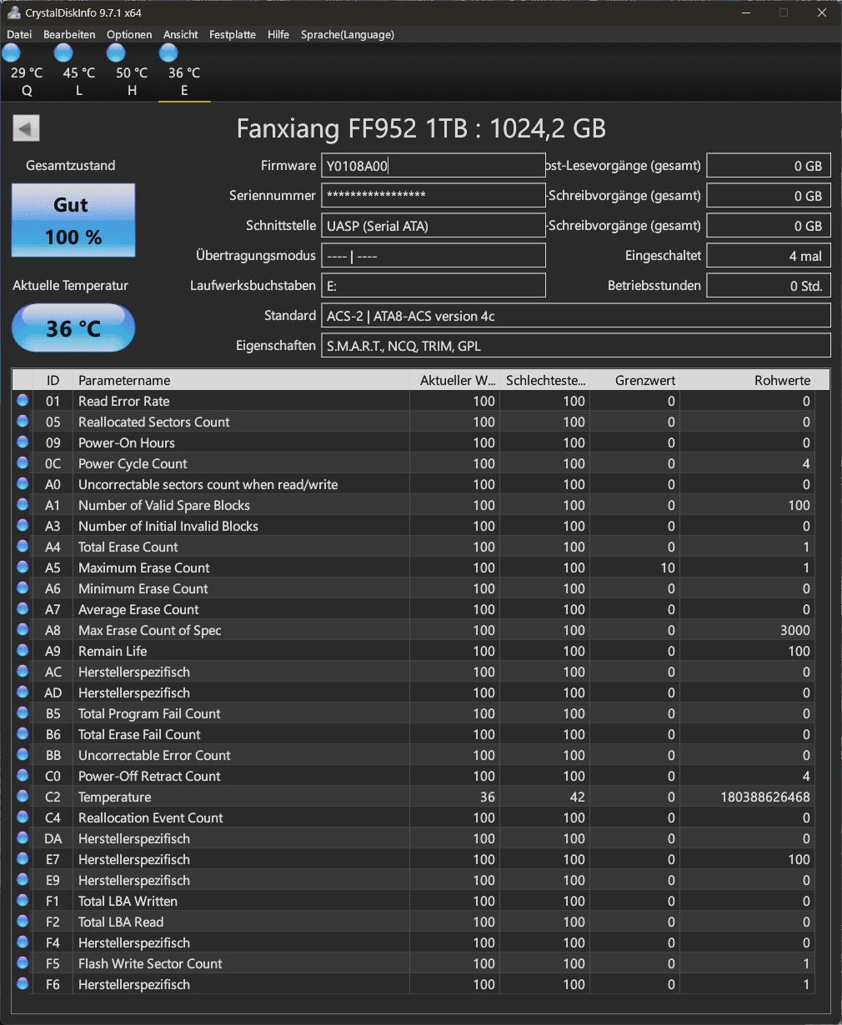
Task: Open the Ansicht menu
Action: 181,34
